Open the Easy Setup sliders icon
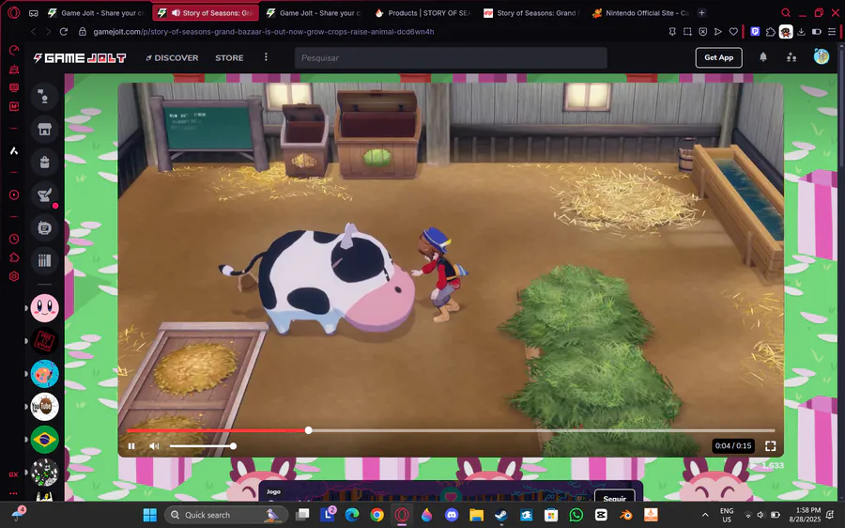 pos(832,32)
